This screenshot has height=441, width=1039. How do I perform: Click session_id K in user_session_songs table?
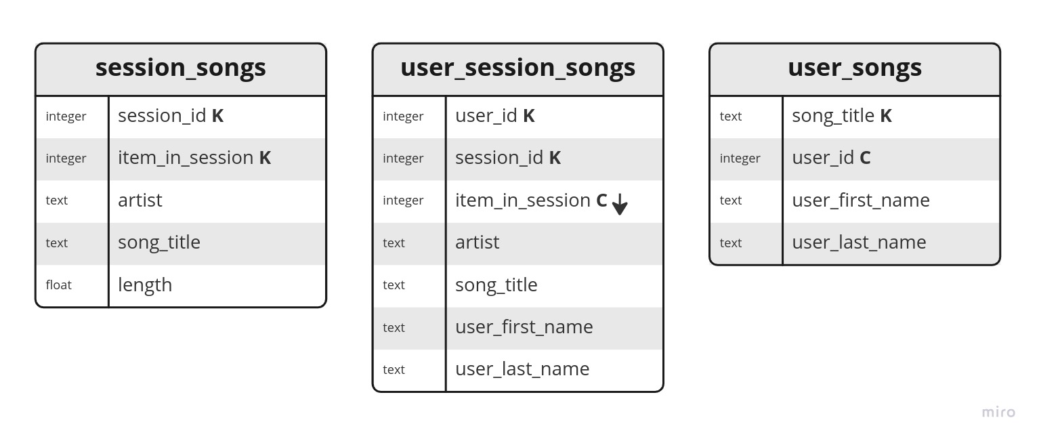click(518, 159)
